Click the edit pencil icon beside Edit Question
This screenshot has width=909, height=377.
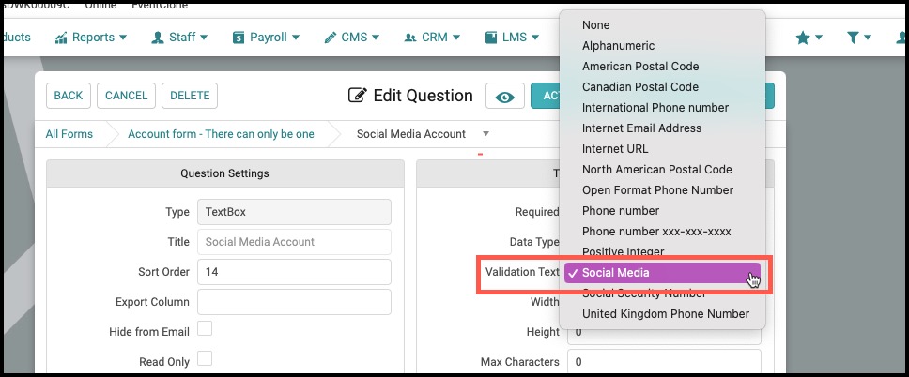[357, 95]
